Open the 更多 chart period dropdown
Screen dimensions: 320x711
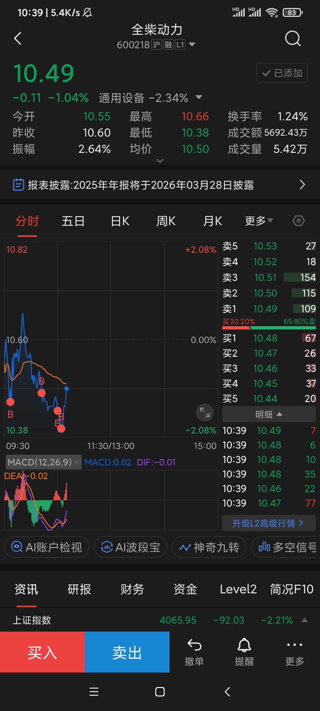tap(259, 221)
